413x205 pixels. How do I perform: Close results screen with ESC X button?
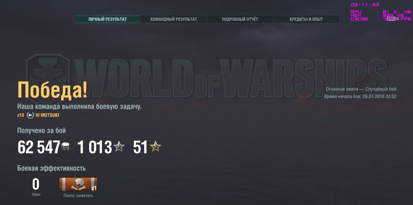tap(393, 19)
